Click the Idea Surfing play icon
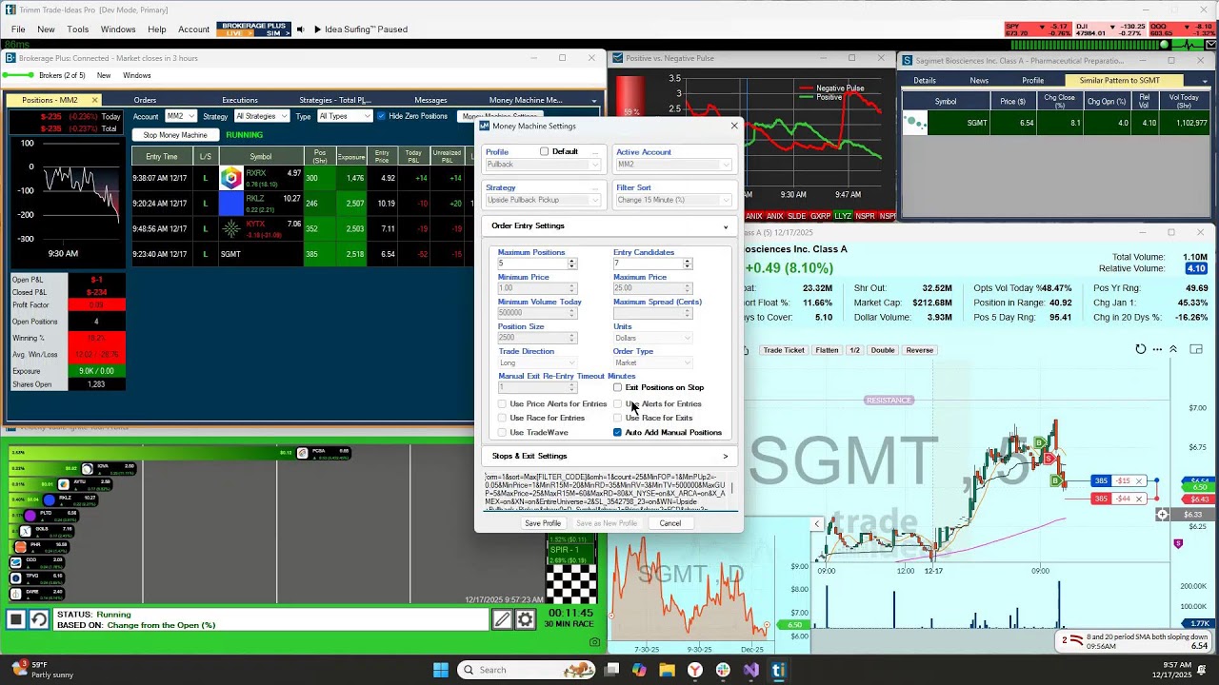This screenshot has height=685, width=1219. pos(317,29)
